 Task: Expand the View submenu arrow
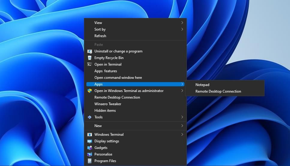click(182, 23)
